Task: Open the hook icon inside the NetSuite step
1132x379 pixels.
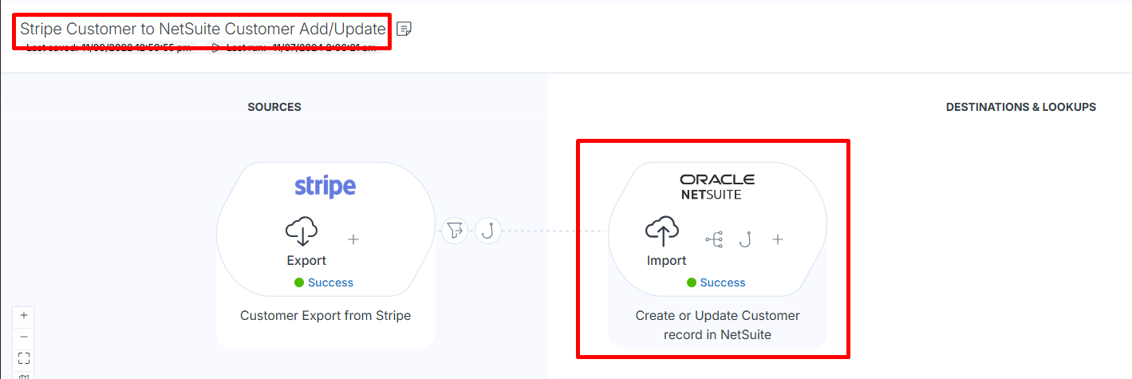Action: click(745, 239)
